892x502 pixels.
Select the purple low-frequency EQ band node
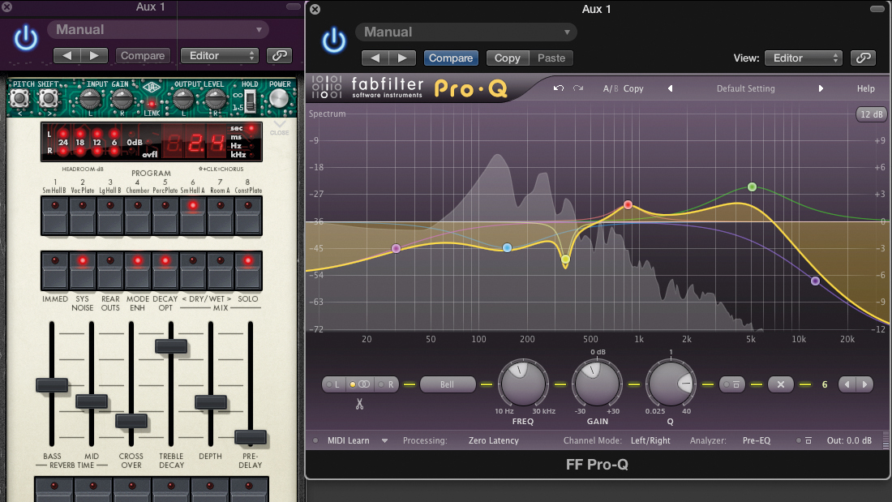(x=396, y=249)
